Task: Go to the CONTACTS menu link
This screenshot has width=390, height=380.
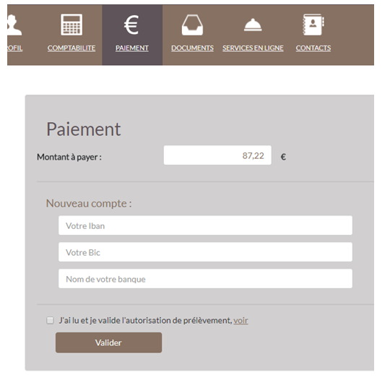Action: point(313,48)
